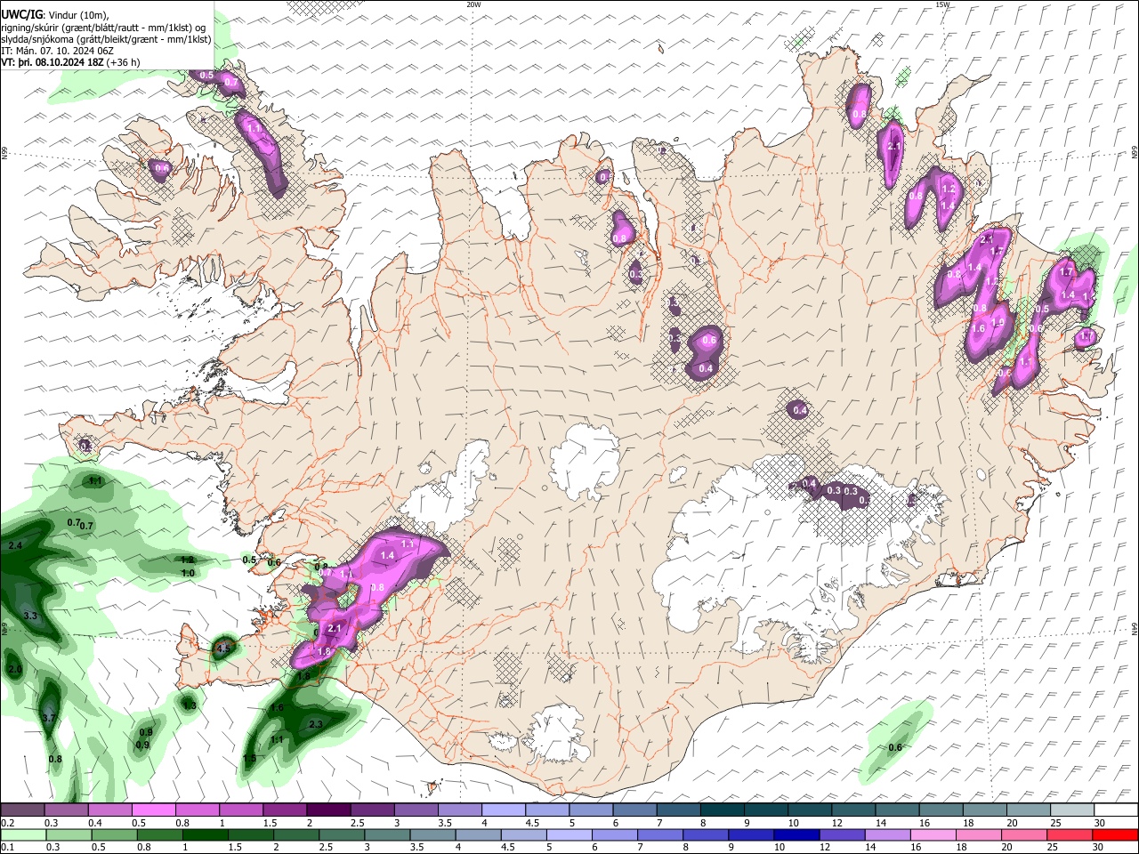Click the 'slydda/snjókoma' legend description line
1139x854 pixels.
coord(106,39)
